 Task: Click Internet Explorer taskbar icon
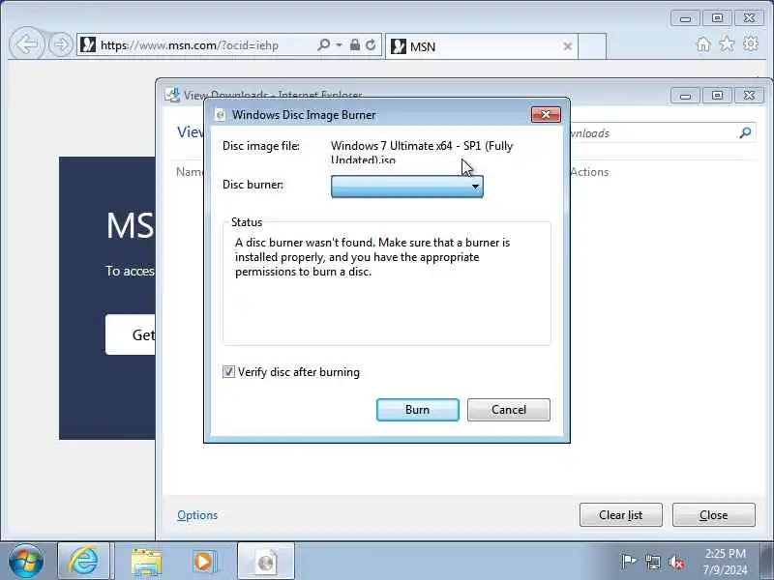pyautogui.click(x=84, y=561)
